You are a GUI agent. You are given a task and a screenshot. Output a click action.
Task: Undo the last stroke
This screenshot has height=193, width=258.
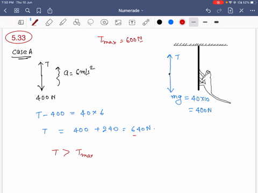pyautogui.click(x=208, y=11)
